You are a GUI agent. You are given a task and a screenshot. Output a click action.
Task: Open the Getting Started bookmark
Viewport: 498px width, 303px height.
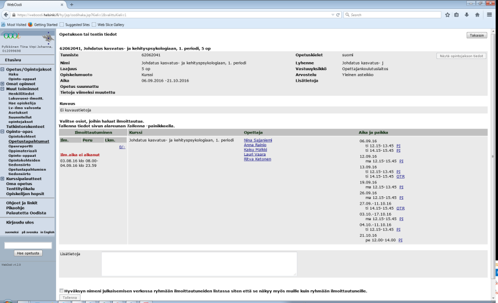click(43, 24)
